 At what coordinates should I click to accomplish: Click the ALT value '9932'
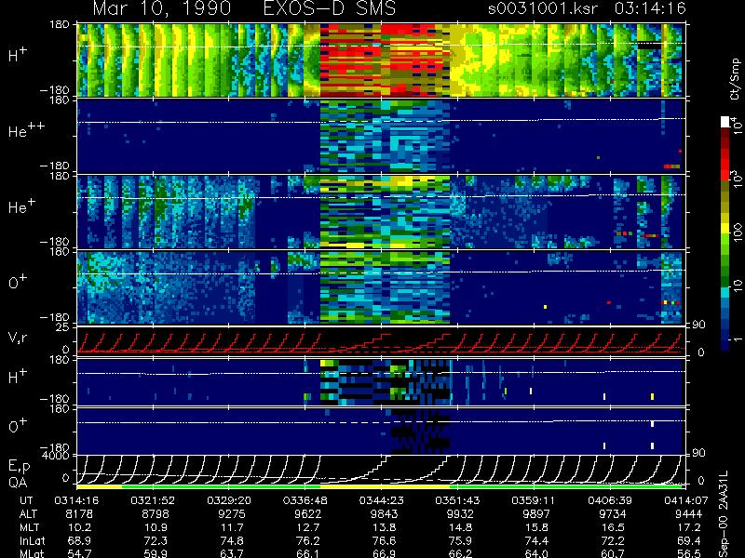coord(460,514)
